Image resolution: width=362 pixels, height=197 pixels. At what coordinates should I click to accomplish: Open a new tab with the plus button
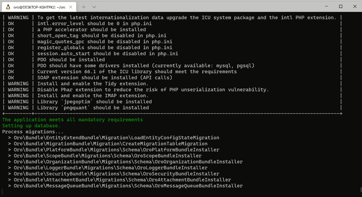tap(84, 7)
